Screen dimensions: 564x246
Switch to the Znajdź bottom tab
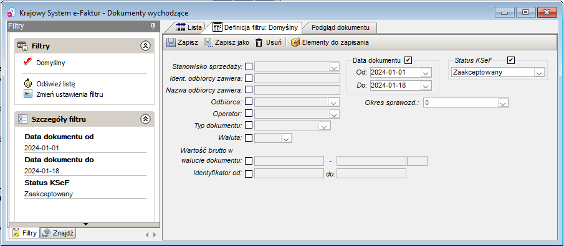58,233
